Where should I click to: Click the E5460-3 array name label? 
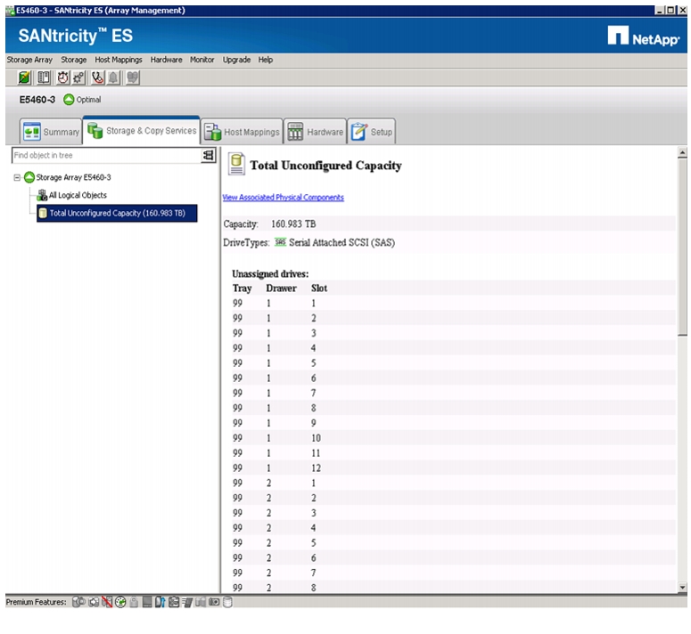click(37, 100)
